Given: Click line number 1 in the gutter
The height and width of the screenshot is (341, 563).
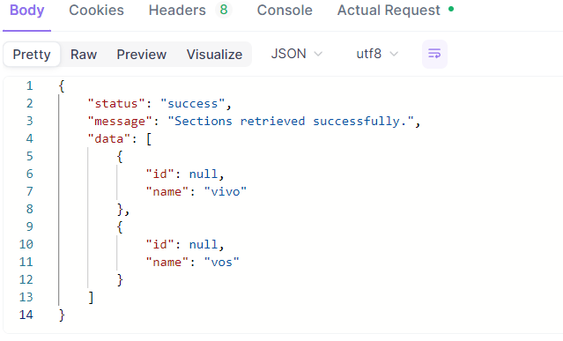Looking at the screenshot, I should tap(29, 86).
